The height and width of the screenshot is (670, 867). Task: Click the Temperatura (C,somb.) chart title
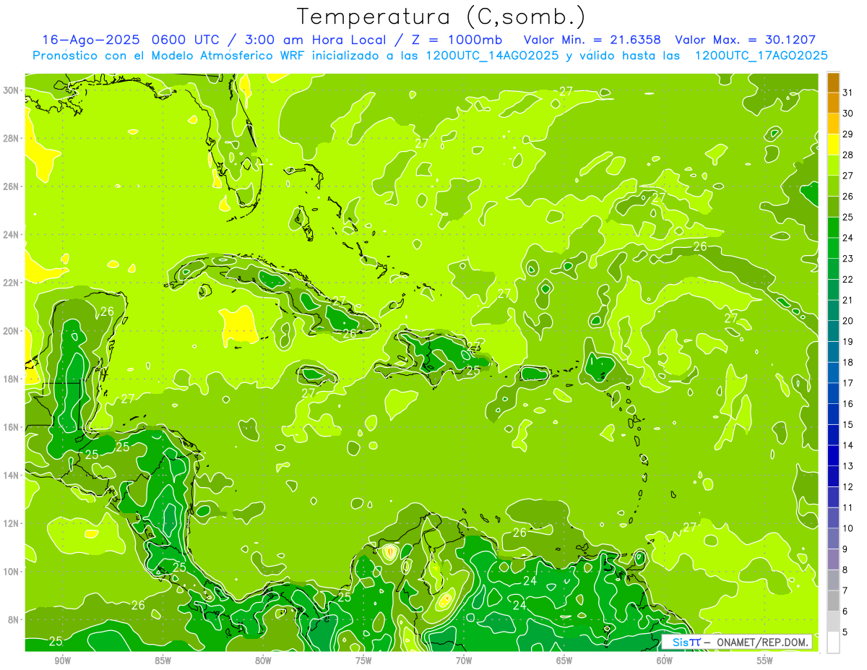[441, 17]
